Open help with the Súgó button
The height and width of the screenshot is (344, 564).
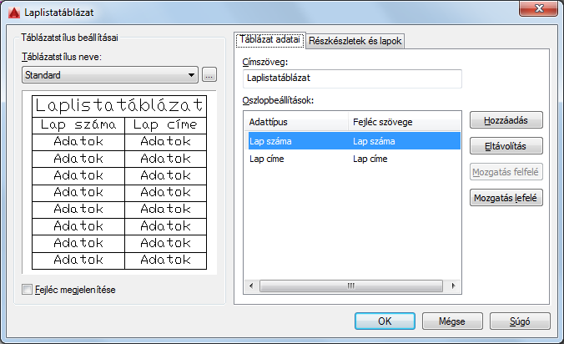(x=520, y=321)
